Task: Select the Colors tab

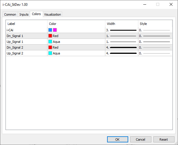Action: (x=36, y=14)
